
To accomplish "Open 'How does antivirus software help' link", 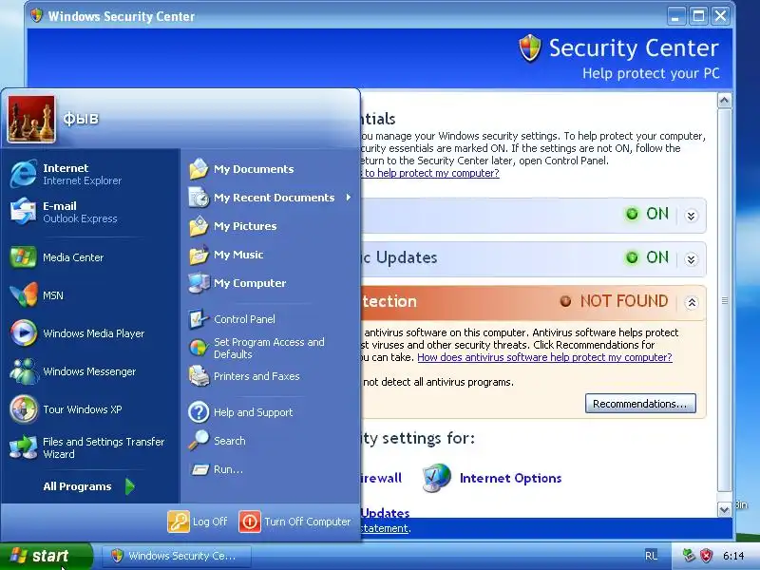I will 544,357.
